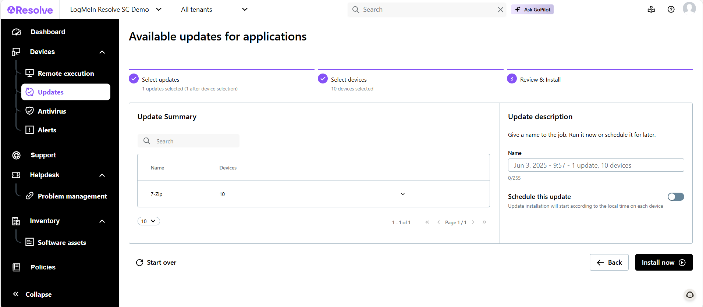Click the user profile avatar
This screenshot has width=703, height=307.
[x=689, y=8]
